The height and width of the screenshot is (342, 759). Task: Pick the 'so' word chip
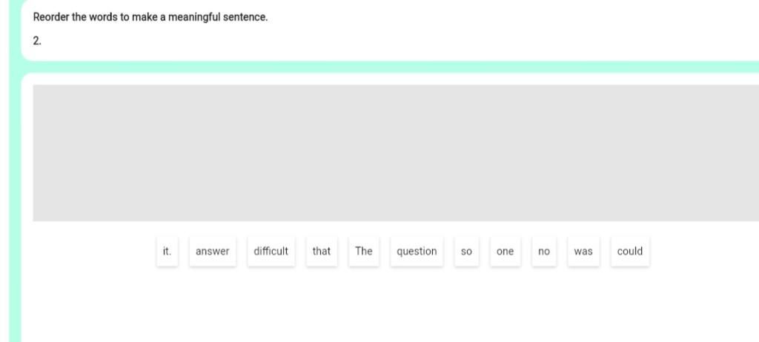(x=466, y=251)
